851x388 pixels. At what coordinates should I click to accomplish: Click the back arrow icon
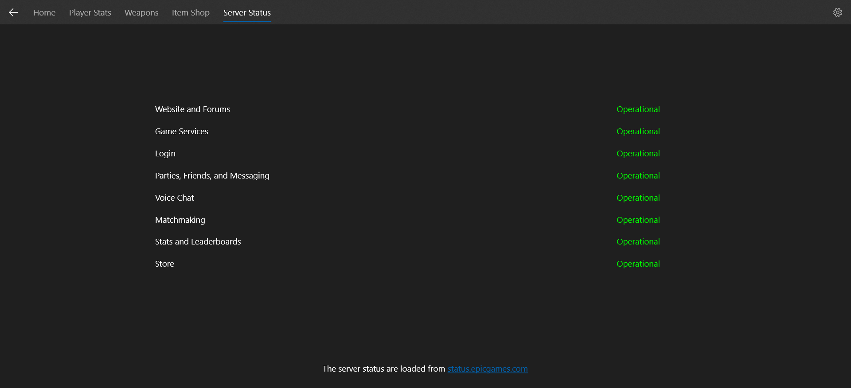[13, 12]
